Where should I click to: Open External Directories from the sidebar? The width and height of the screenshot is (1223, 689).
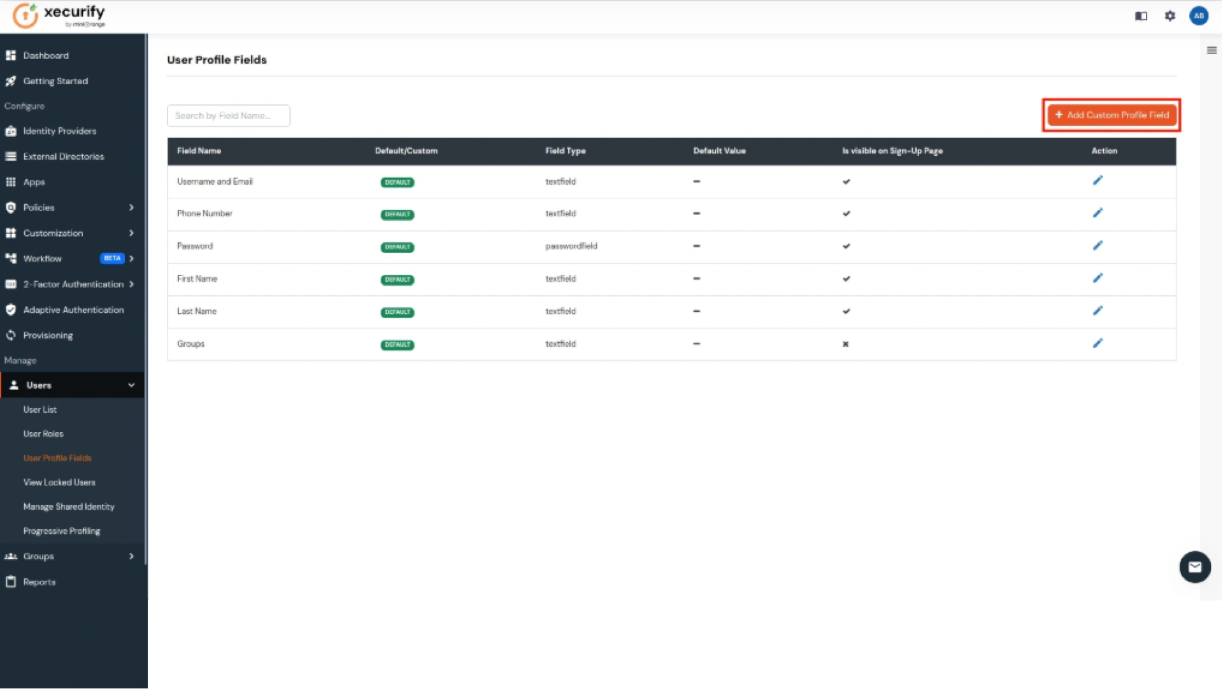pyautogui.click(x=63, y=156)
